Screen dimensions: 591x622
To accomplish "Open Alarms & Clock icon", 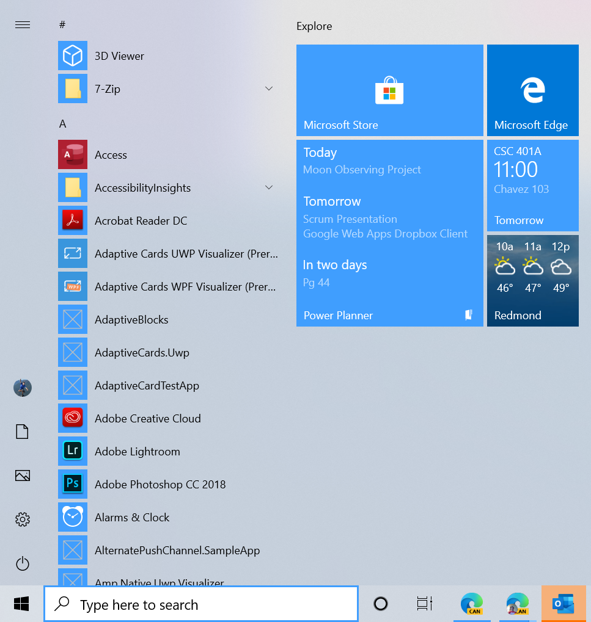I will pos(73,516).
